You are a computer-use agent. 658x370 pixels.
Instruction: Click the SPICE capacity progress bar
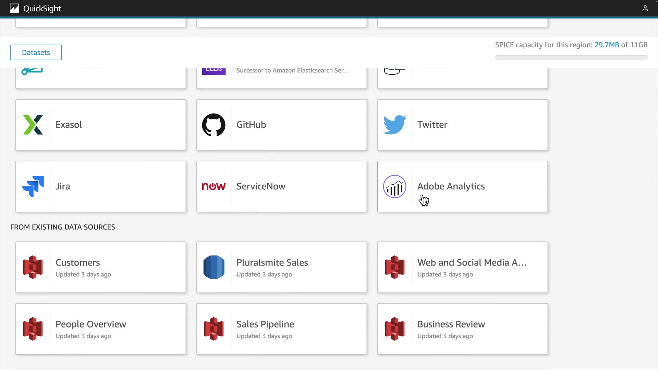[x=571, y=58]
